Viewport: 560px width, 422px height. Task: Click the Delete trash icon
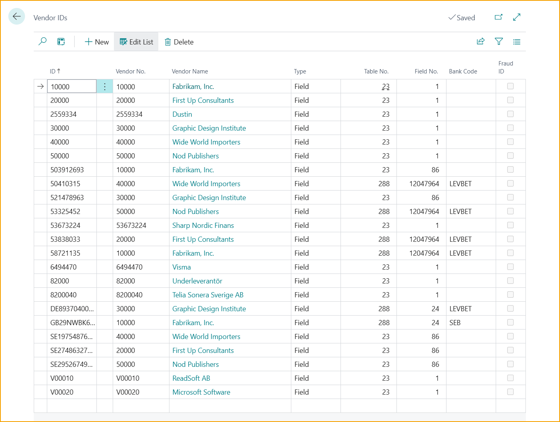point(179,41)
